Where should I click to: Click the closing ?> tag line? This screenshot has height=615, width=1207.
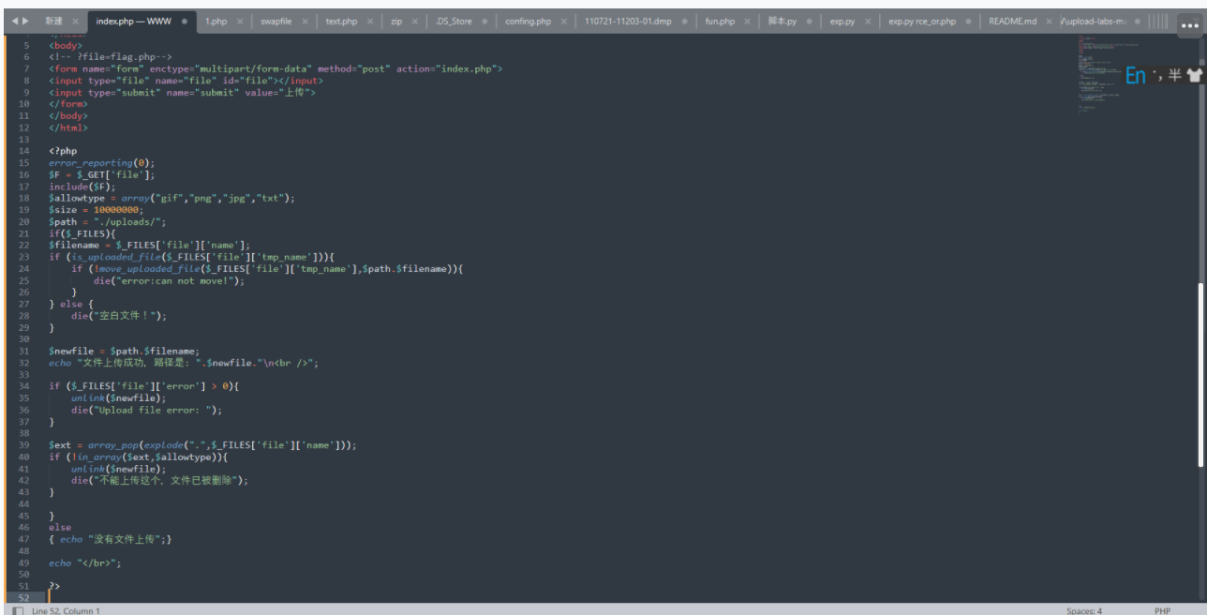click(x=54, y=586)
